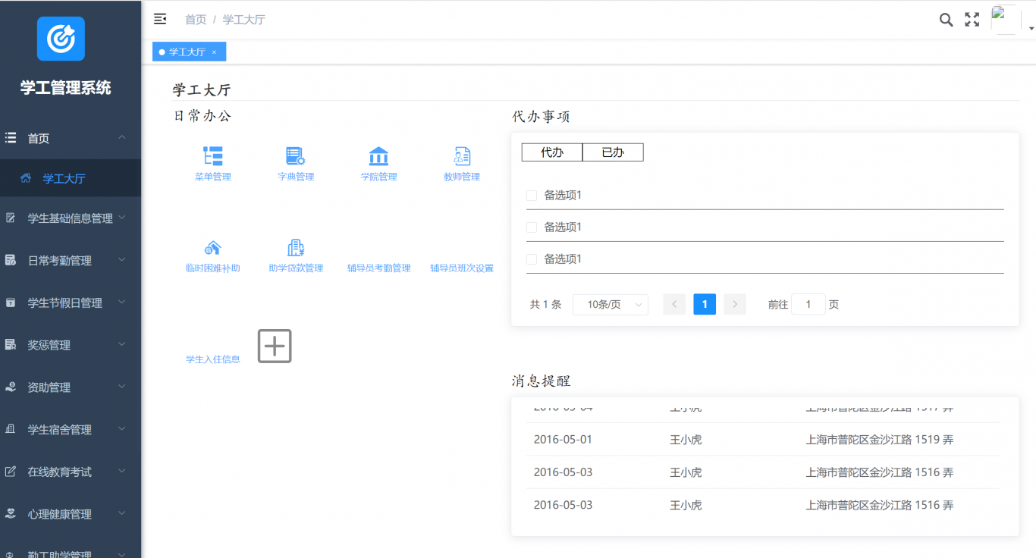The image size is (1036, 558).
Task: Expand the 奖惩管理 chevron
Action: coord(122,344)
